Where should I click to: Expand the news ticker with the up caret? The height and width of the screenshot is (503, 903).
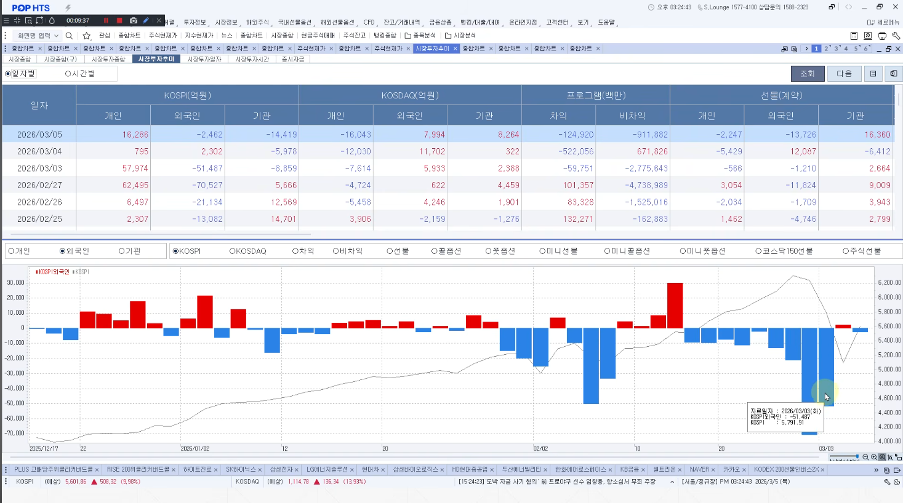coord(672,482)
